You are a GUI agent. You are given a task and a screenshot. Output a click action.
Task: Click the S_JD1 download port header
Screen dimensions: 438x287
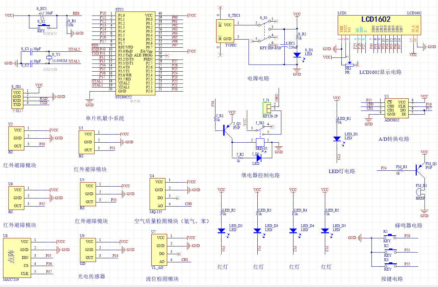(17, 98)
